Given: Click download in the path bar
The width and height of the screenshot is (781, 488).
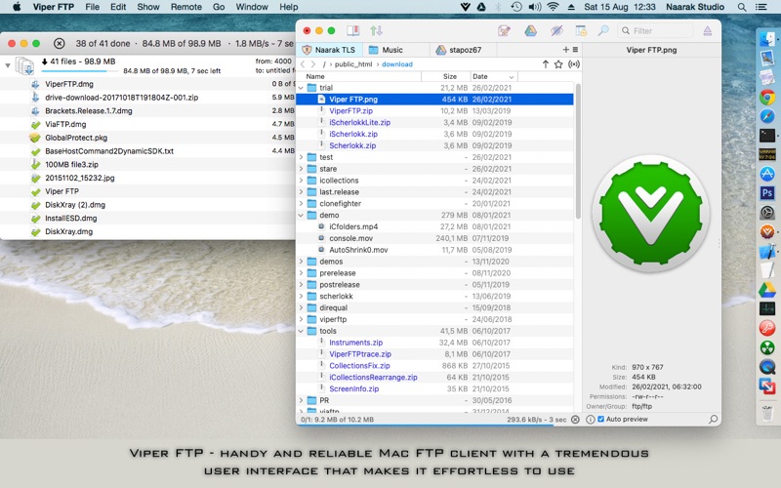Looking at the screenshot, I should pyautogui.click(x=397, y=64).
